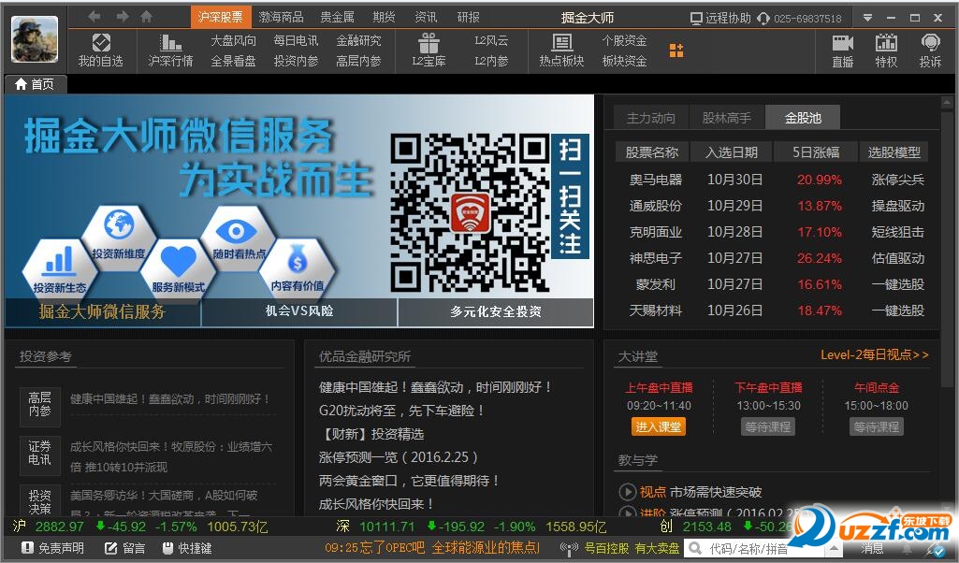Click the 服务新模式 heart hexagon icon
The width and height of the screenshot is (959, 563).
[178, 269]
